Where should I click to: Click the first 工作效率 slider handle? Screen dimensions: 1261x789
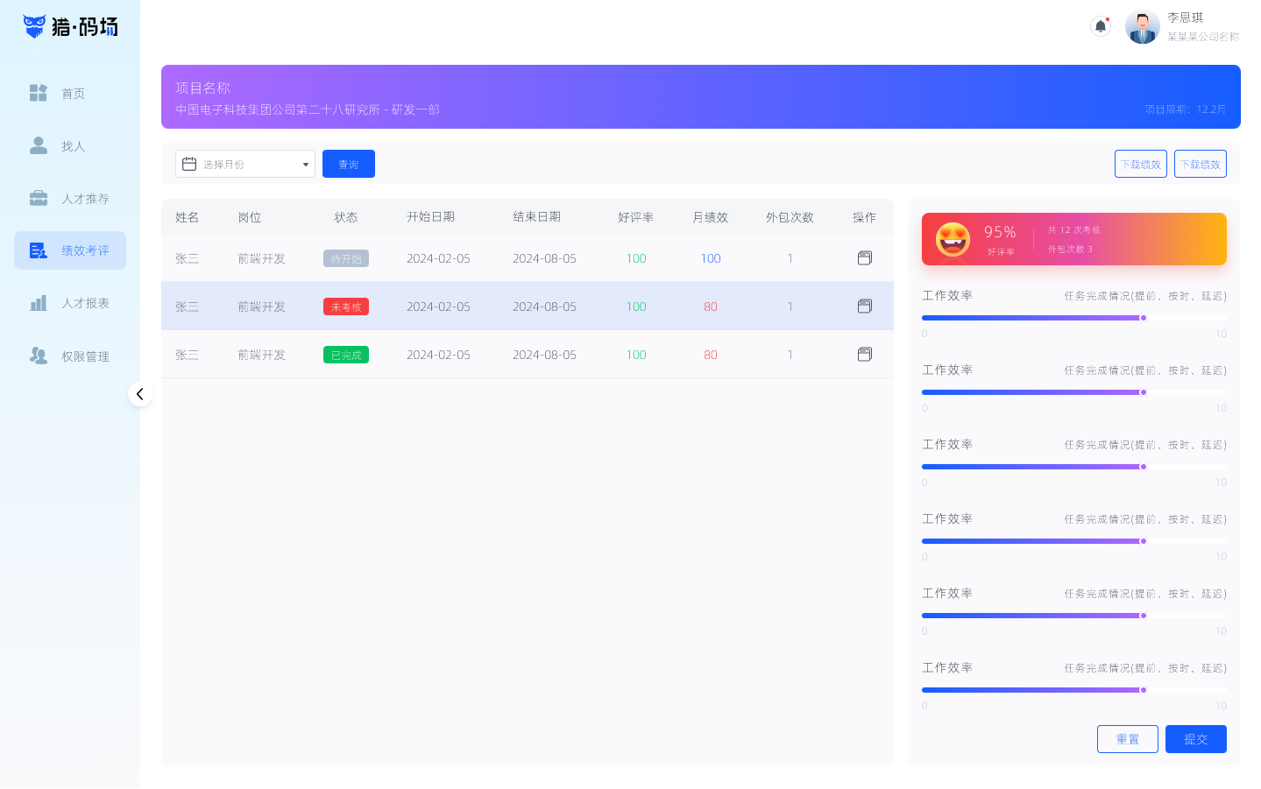(1143, 318)
